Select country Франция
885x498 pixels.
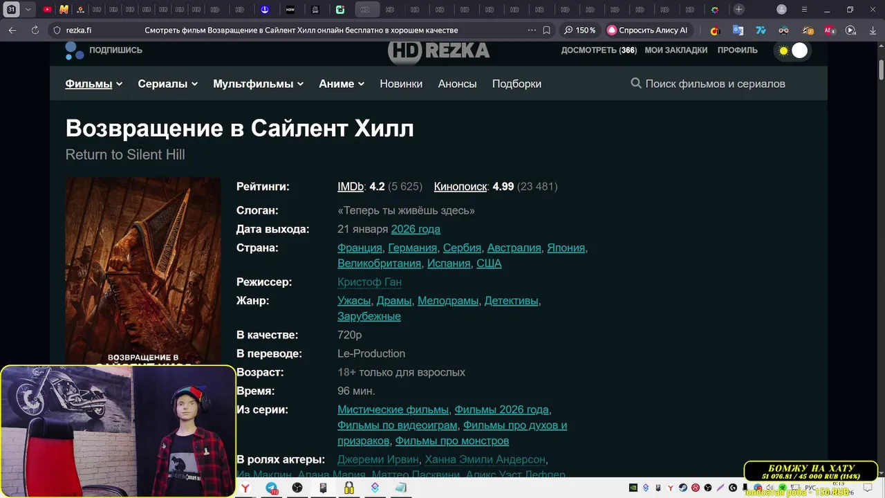pyautogui.click(x=360, y=248)
